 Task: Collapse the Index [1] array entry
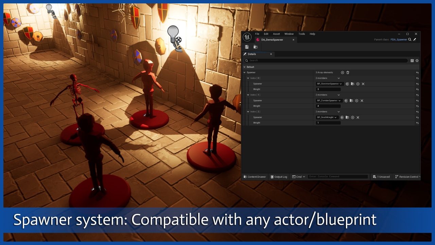[x=248, y=95]
